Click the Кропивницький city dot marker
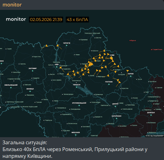164x160 pixels. point(79,105)
